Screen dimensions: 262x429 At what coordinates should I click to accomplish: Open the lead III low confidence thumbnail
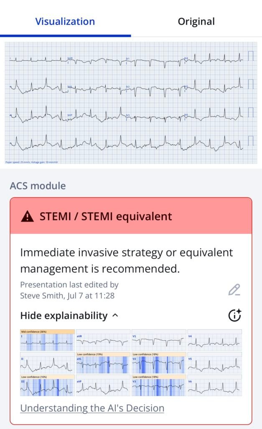click(47, 385)
